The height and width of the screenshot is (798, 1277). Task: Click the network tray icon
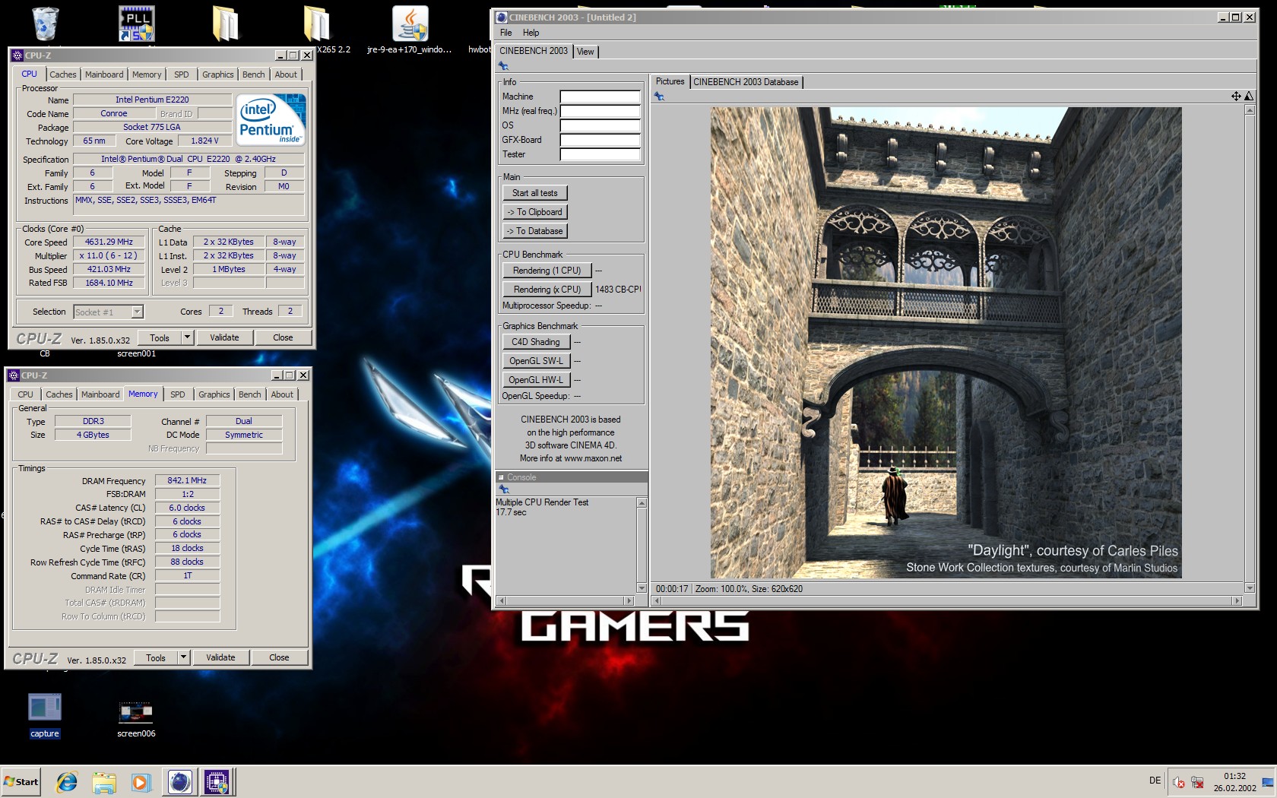click(1197, 782)
